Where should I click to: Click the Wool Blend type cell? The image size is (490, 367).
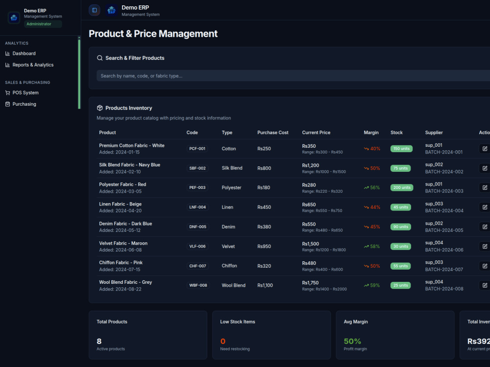pyautogui.click(x=233, y=285)
